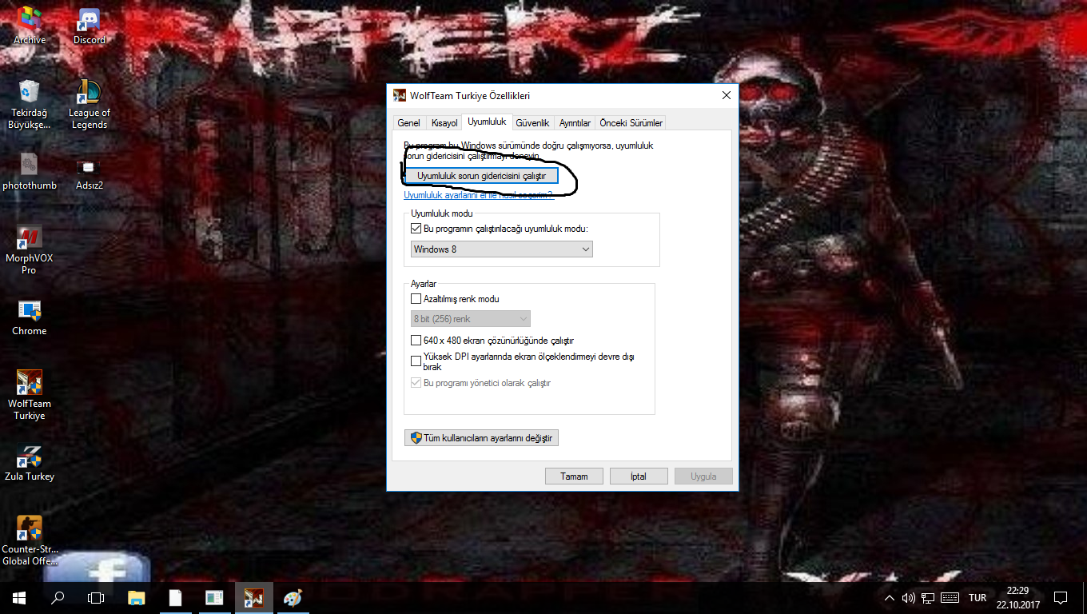This screenshot has width=1087, height=614.
Task: Switch to the Kısayol tab
Action: pos(444,123)
